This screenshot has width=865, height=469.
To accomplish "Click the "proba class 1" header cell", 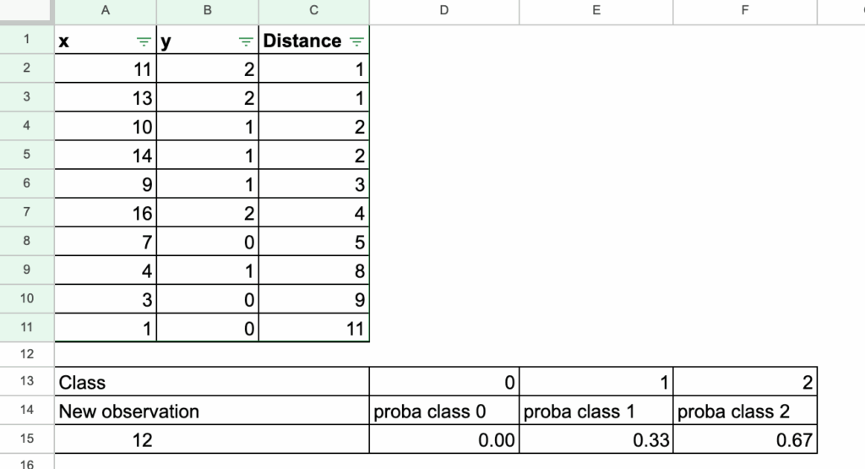I will point(596,412).
